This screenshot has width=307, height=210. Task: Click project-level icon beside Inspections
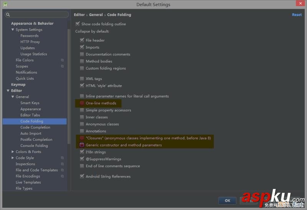[x=62, y=164]
